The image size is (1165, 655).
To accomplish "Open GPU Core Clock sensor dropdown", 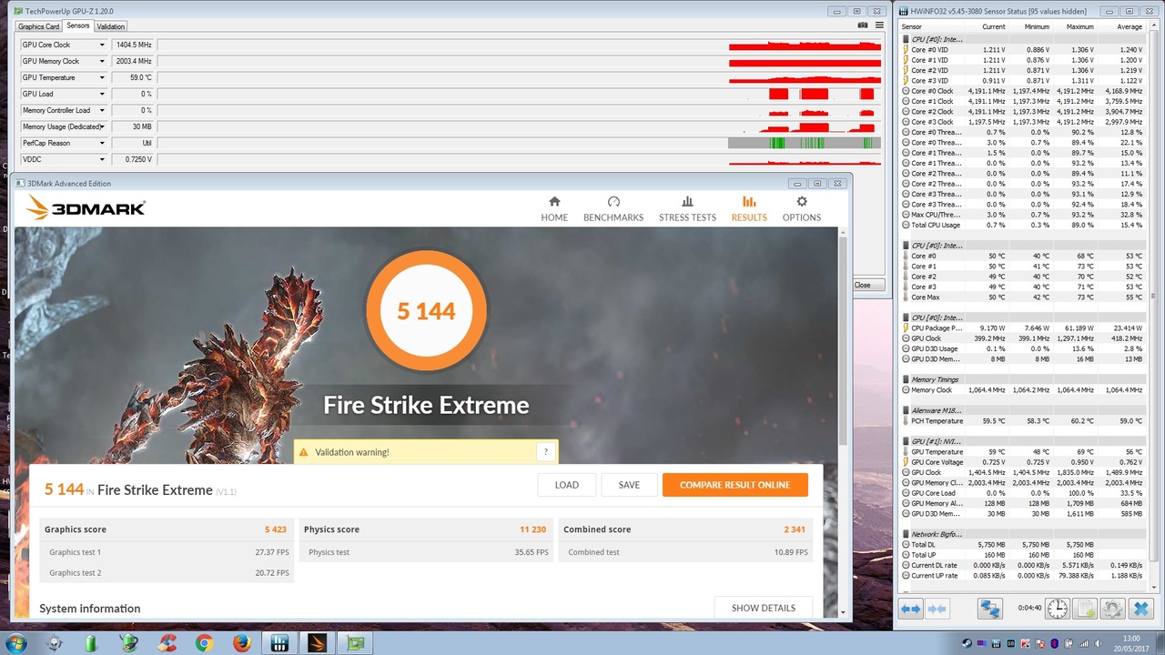I will (102, 45).
